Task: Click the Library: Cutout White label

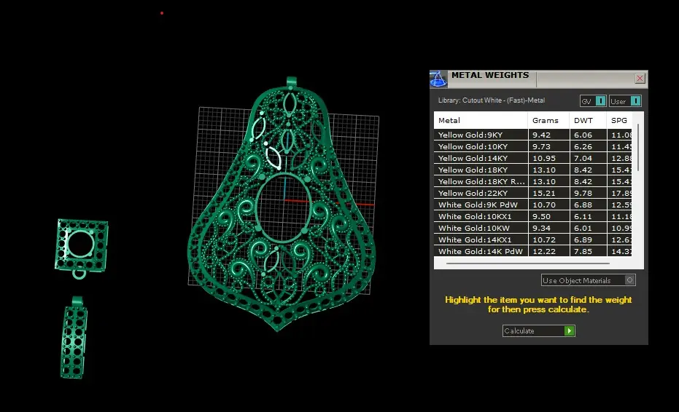Action: pyautogui.click(x=491, y=100)
